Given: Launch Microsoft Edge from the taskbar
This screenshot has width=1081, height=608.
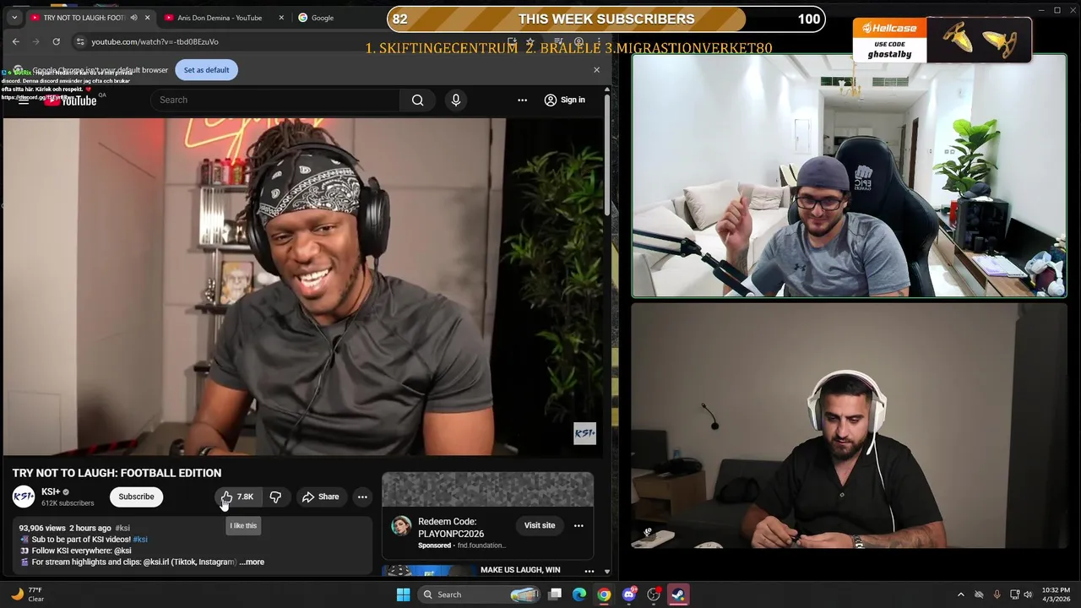Looking at the screenshot, I should click(x=579, y=594).
